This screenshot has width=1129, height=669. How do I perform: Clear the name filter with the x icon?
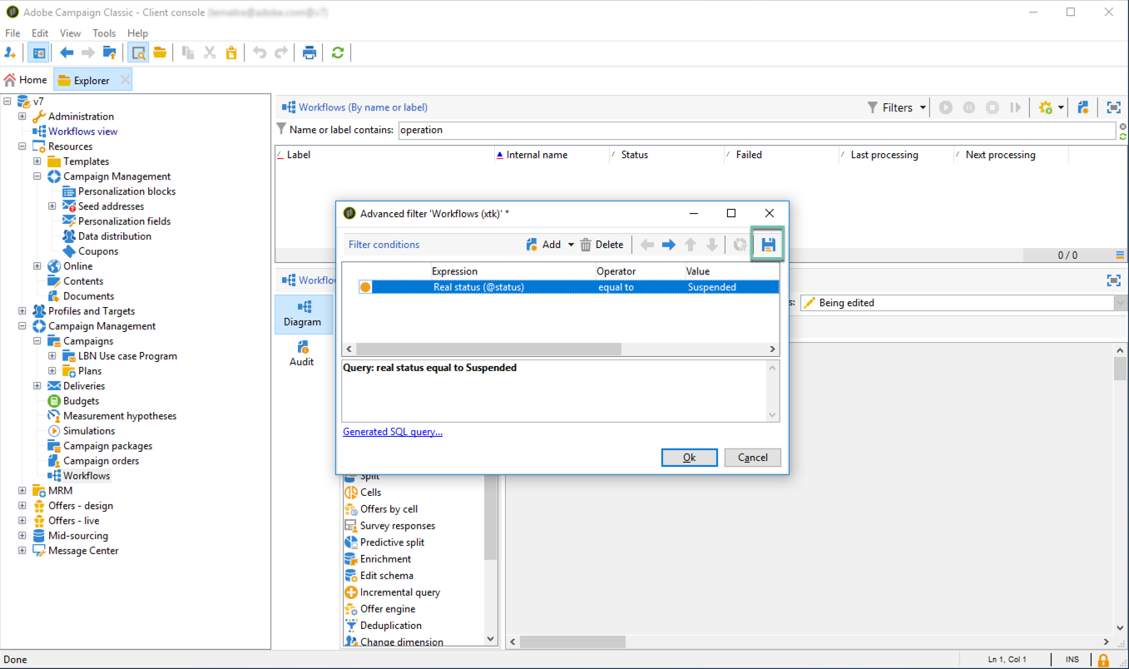click(x=1122, y=126)
